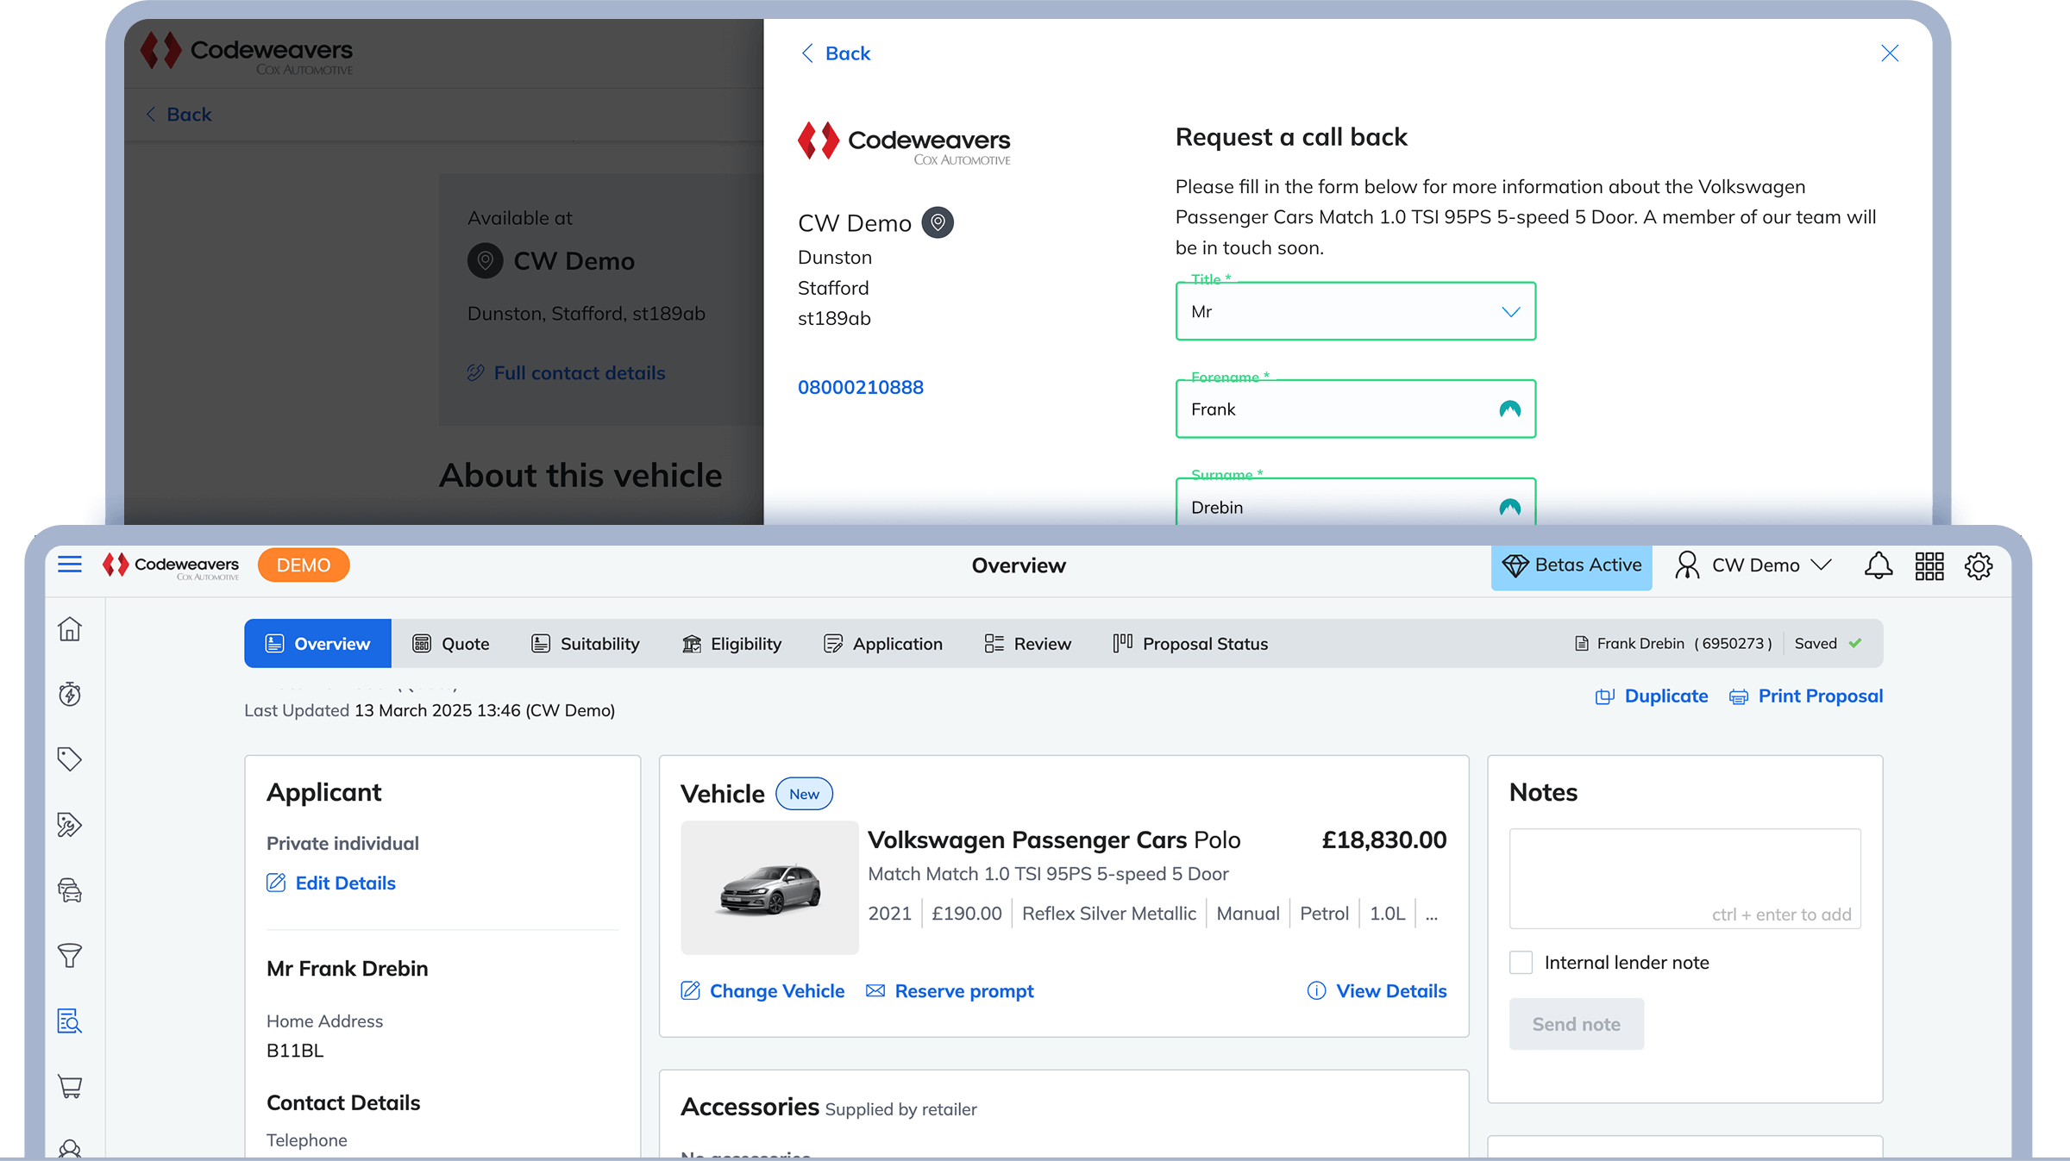The width and height of the screenshot is (2070, 1161).
Task: Click the Volkswagen Polo thumbnail image
Action: [769, 888]
